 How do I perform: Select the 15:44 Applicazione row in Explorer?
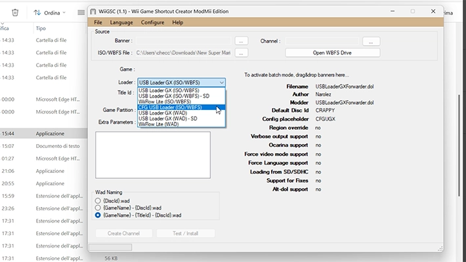click(44, 134)
